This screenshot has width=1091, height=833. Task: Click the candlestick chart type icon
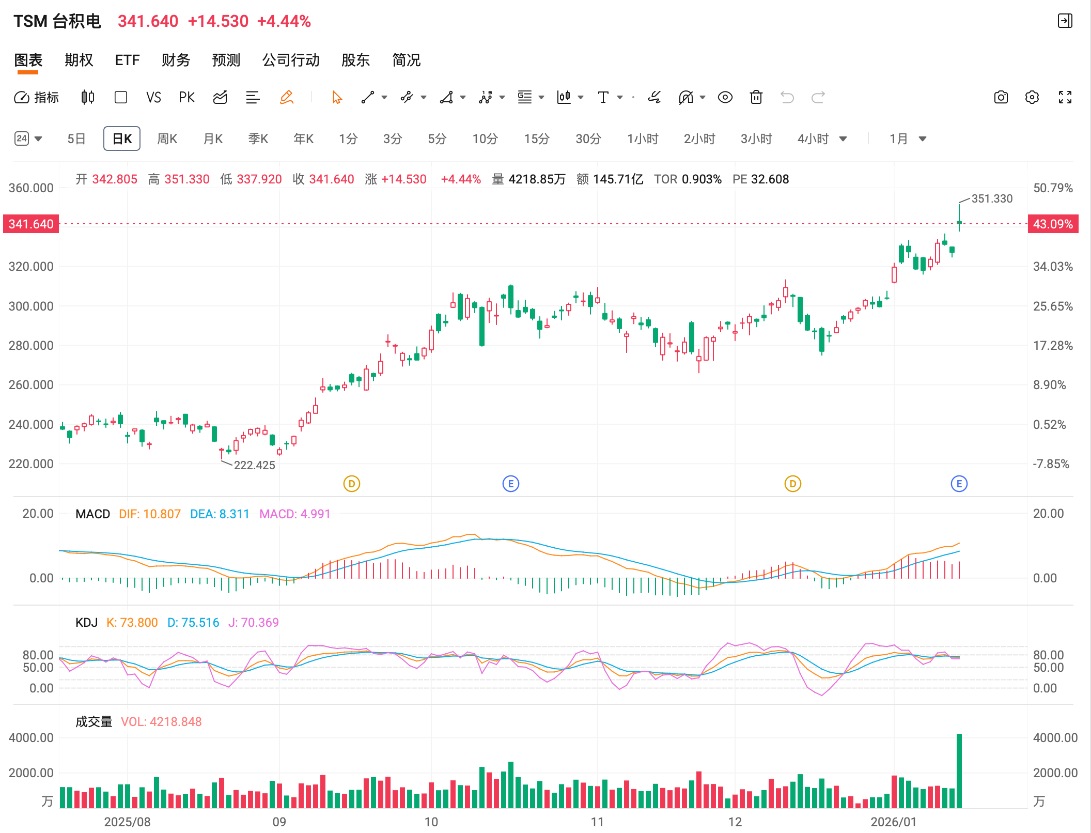[88, 97]
